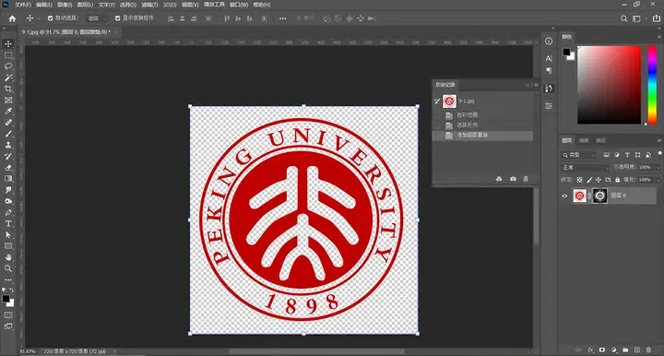Select the Rectangle shape tool

click(x=8, y=246)
